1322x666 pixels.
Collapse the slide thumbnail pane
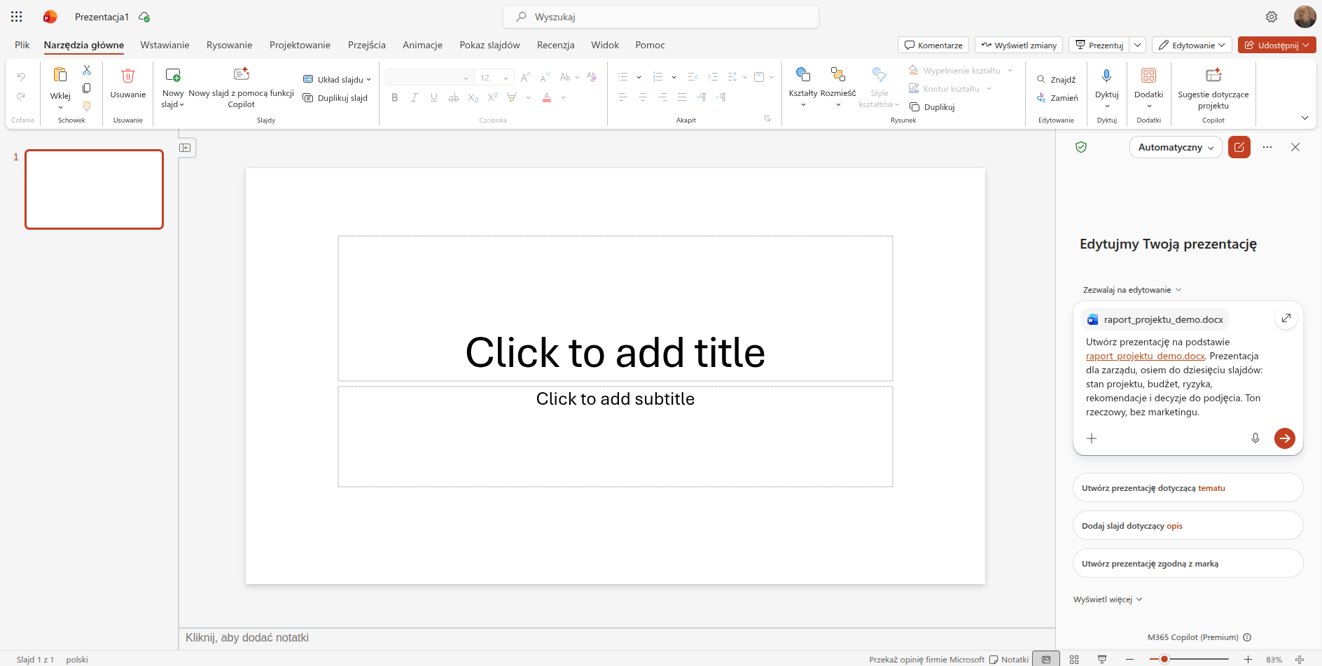(x=186, y=148)
